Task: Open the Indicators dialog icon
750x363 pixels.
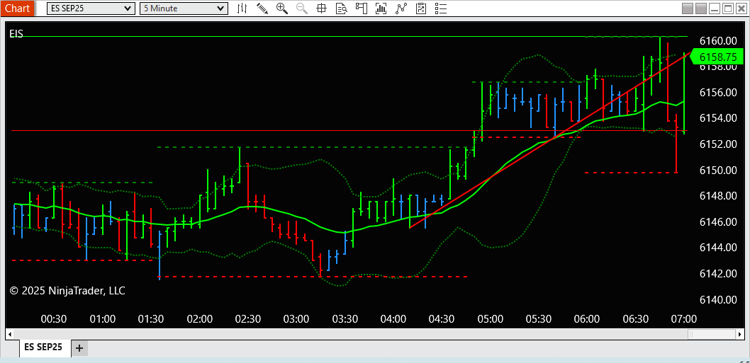Action: pyautogui.click(x=401, y=8)
